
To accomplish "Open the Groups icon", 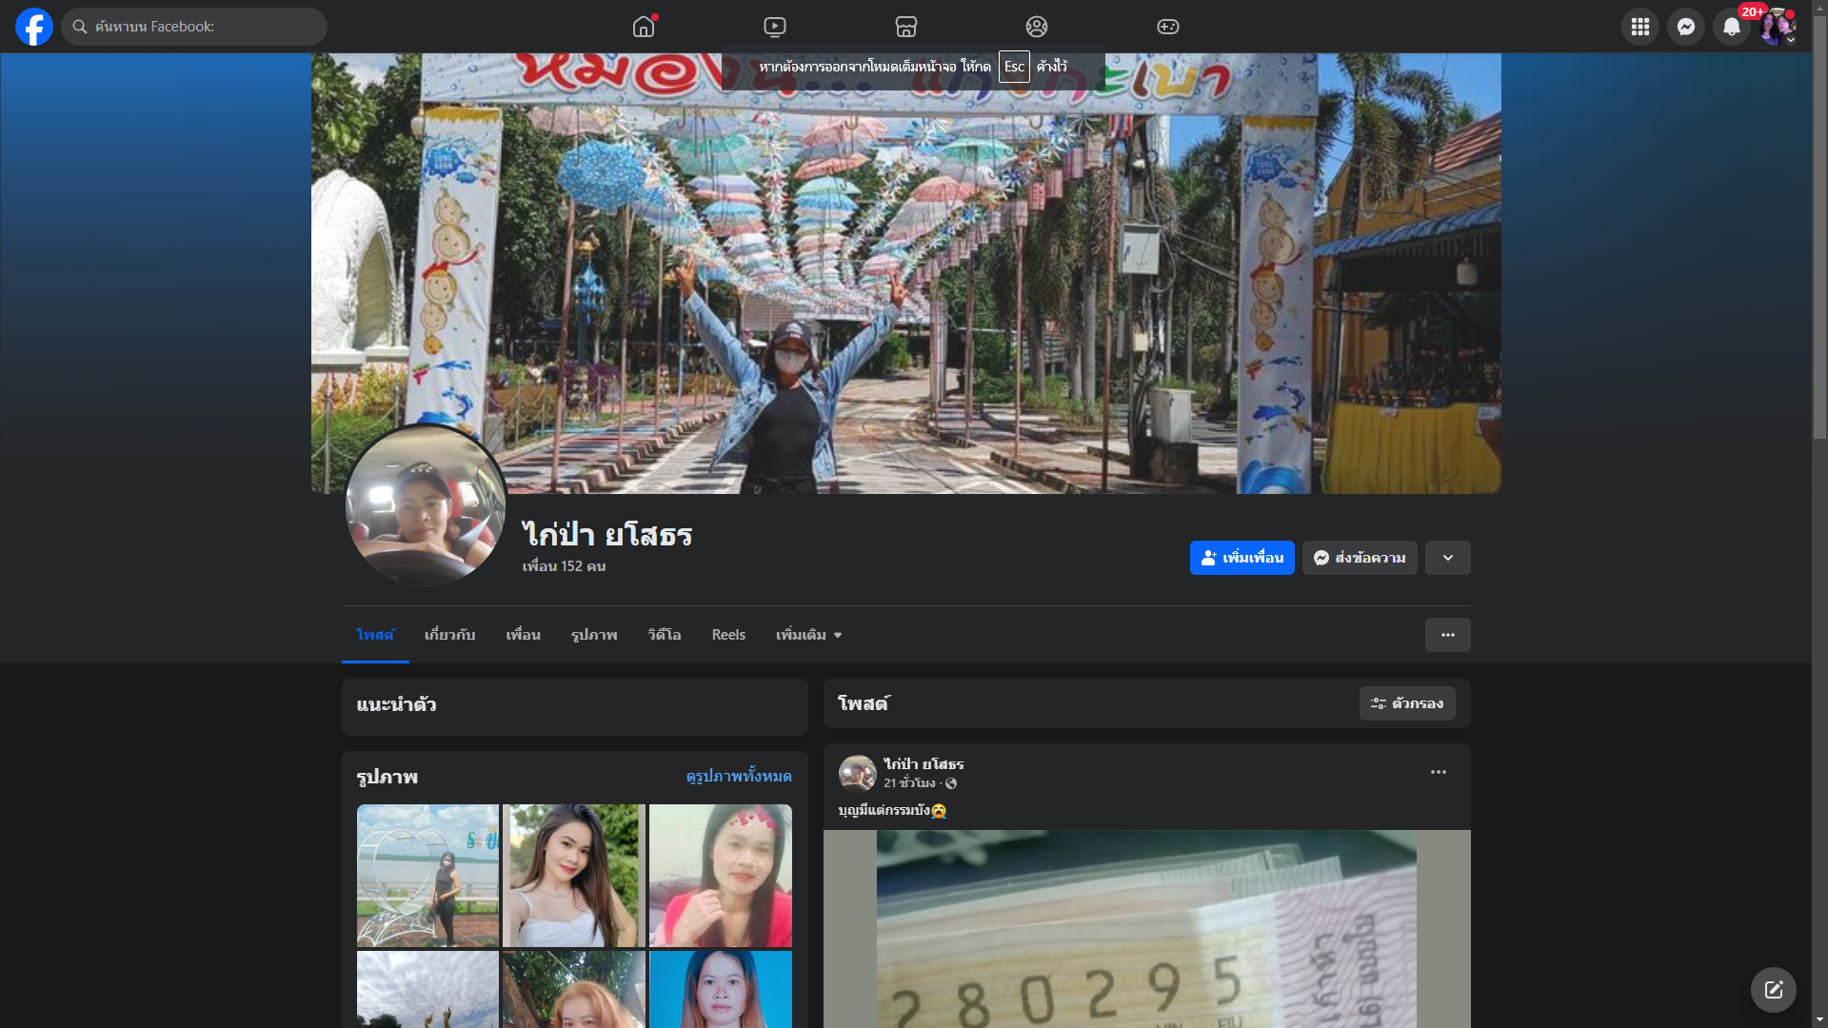I will [x=1037, y=27].
